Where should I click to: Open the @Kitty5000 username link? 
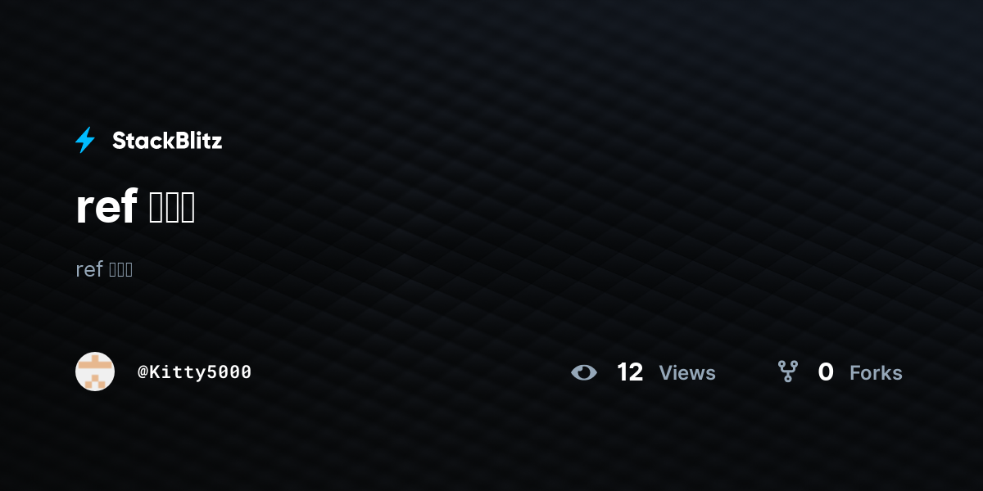194,372
